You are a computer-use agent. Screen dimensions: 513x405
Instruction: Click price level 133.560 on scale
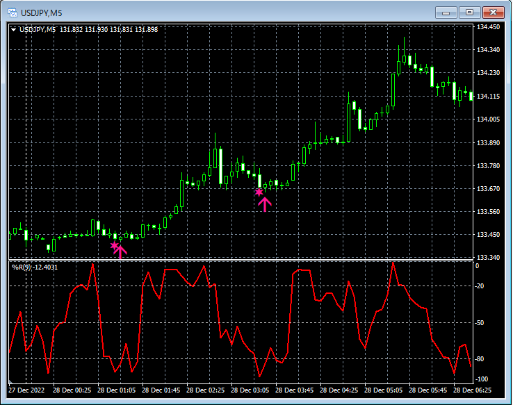coord(489,211)
